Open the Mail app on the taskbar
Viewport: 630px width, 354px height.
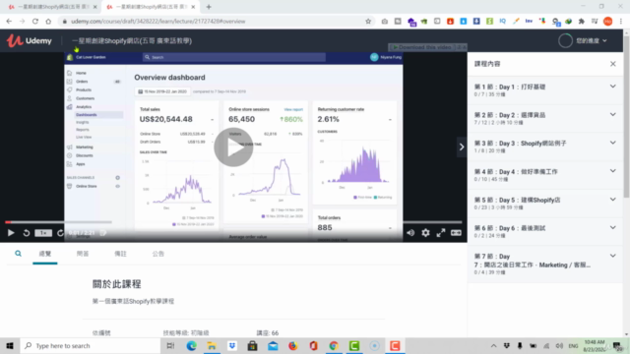pyautogui.click(x=273, y=345)
